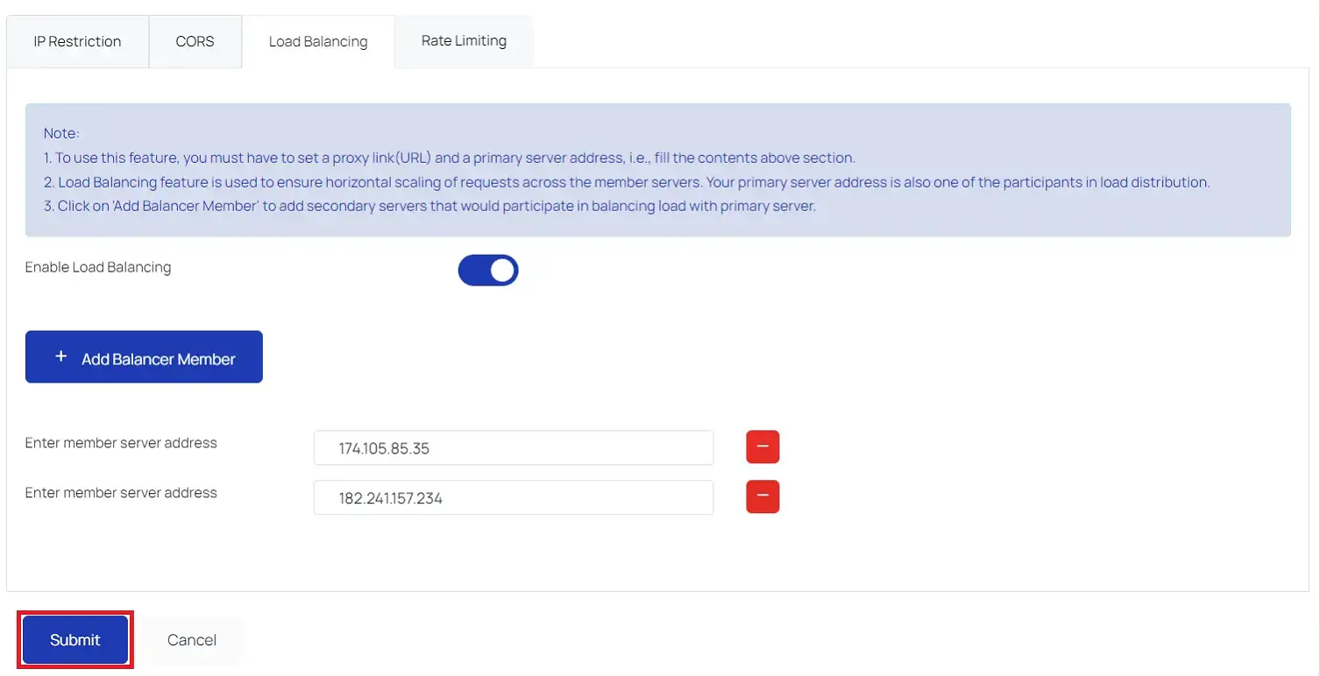
Task: Click the blue toggle knob next to Enable Load Balancing
Action: (500, 270)
